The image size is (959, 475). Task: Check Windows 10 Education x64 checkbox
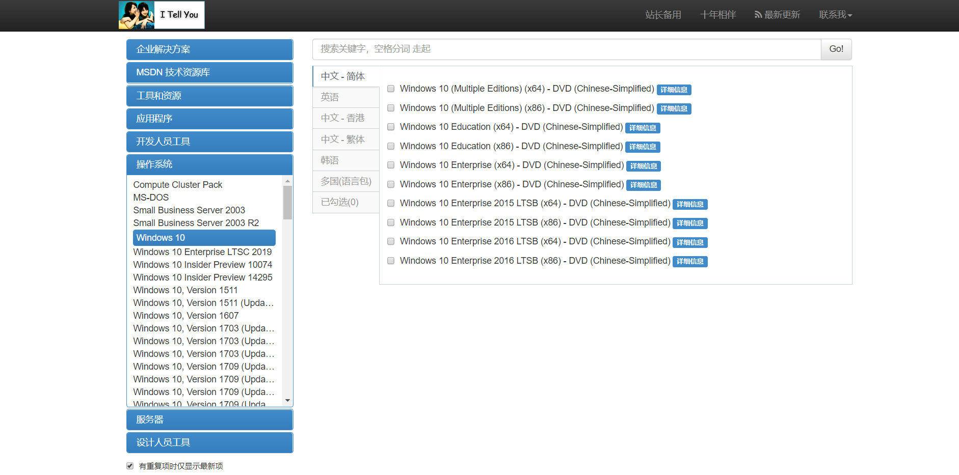(391, 127)
